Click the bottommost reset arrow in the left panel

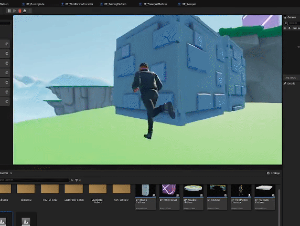tap(7, 101)
